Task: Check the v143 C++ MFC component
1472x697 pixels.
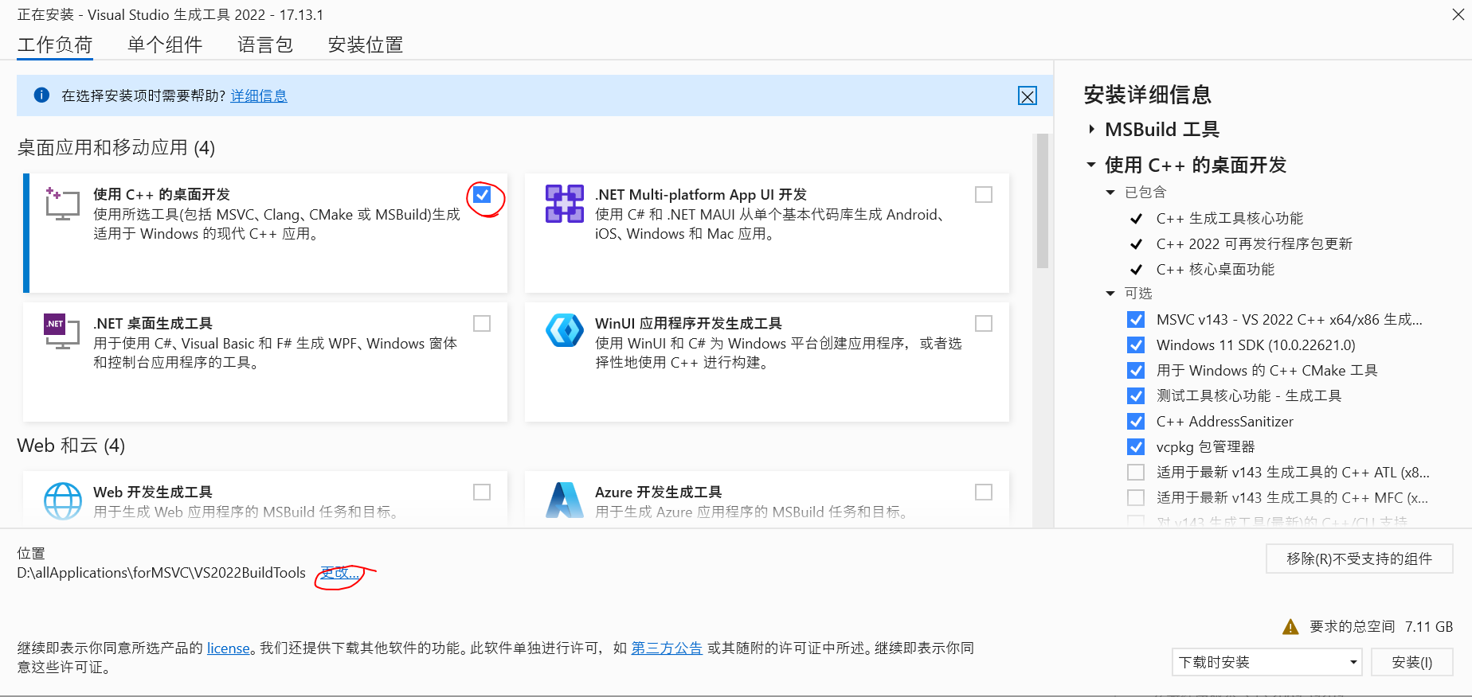Action: pos(1136,498)
